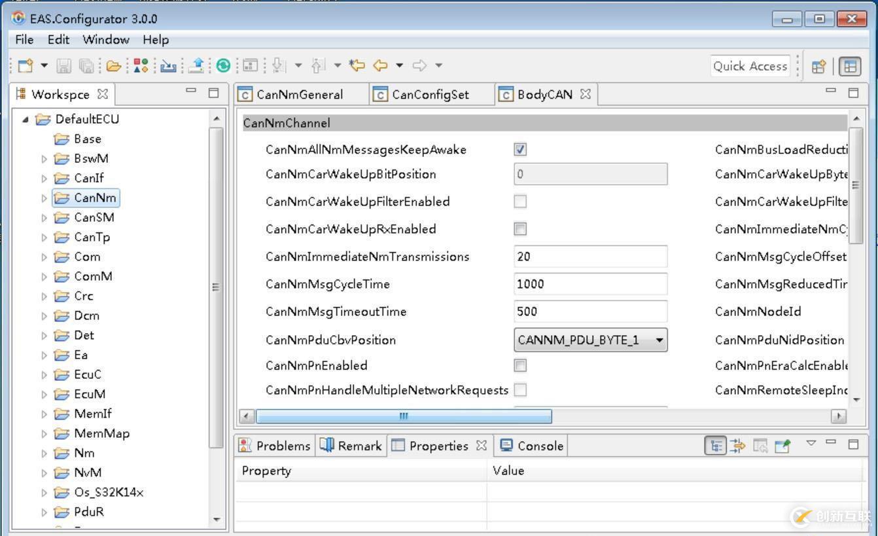Image resolution: width=878 pixels, height=536 pixels.
Task: Open the Console tab
Action: (531, 446)
